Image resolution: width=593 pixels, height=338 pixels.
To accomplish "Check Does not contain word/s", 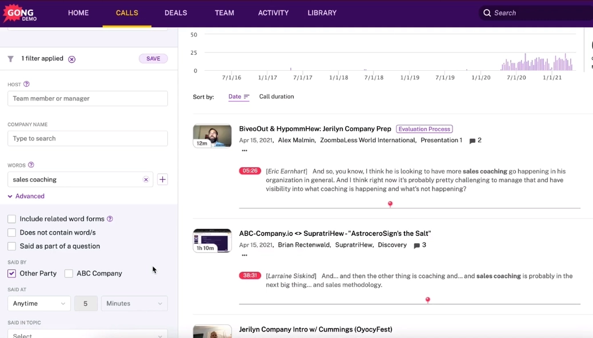I will tap(12, 232).
